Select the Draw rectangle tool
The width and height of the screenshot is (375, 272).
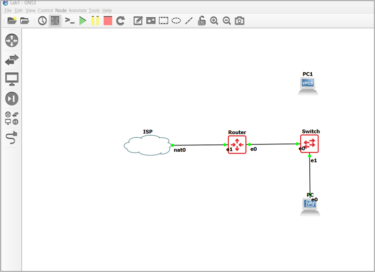coord(164,21)
